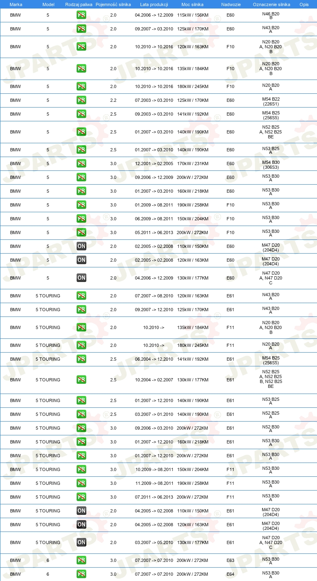Click the E63 body code cell
The image size is (317, 581).
click(231, 560)
